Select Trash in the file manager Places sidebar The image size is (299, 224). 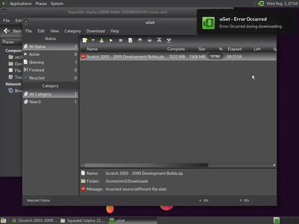pyautogui.click(x=15, y=77)
